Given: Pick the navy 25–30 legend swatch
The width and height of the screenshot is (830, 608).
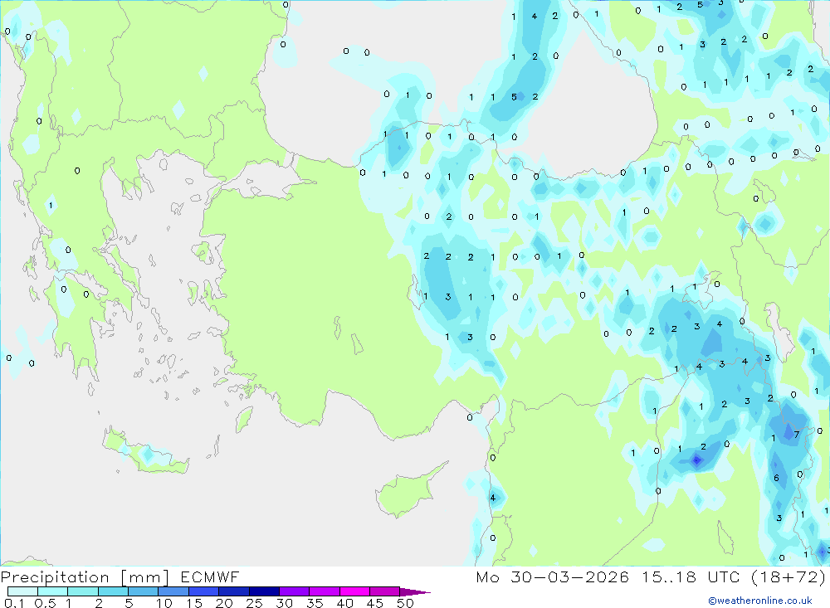Looking at the screenshot, I should (264, 591).
